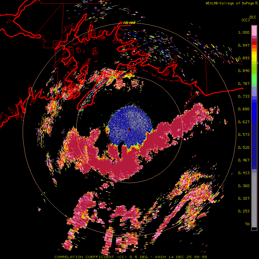Select the 0.413 scale value
The height and width of the screenshot is (259, 259).
[x=244, y=173]
